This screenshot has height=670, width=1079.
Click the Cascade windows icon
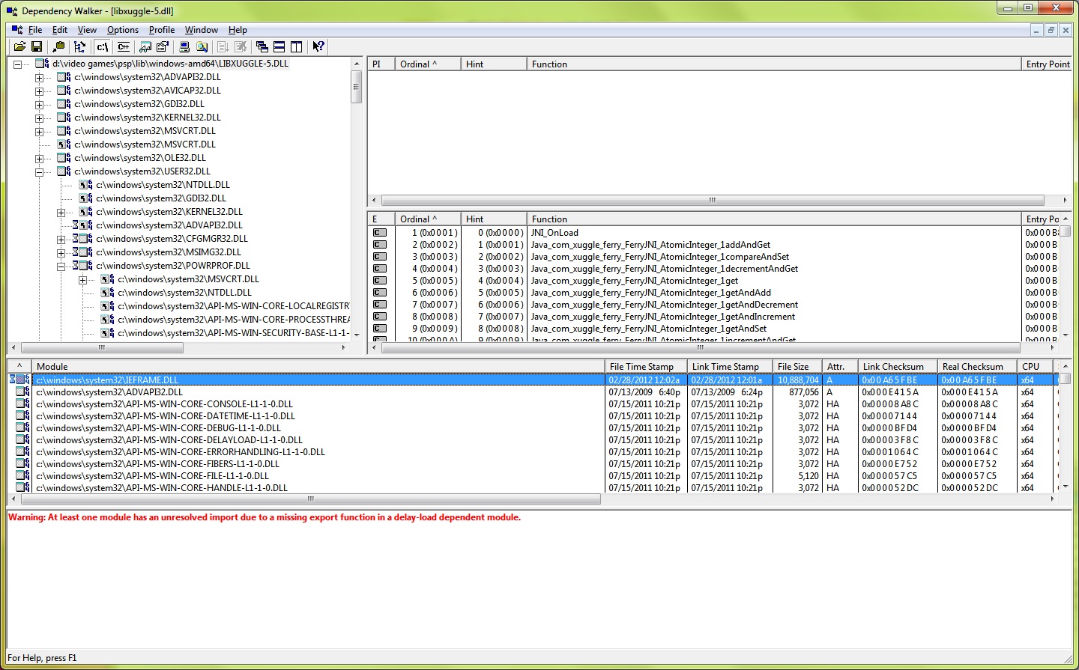[x=262, y=46]
